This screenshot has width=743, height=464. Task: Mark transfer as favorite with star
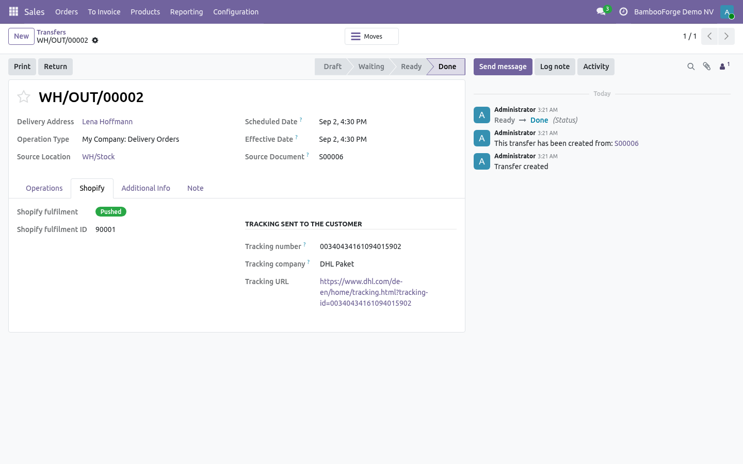pyautogui.click(x=24, y=97)
